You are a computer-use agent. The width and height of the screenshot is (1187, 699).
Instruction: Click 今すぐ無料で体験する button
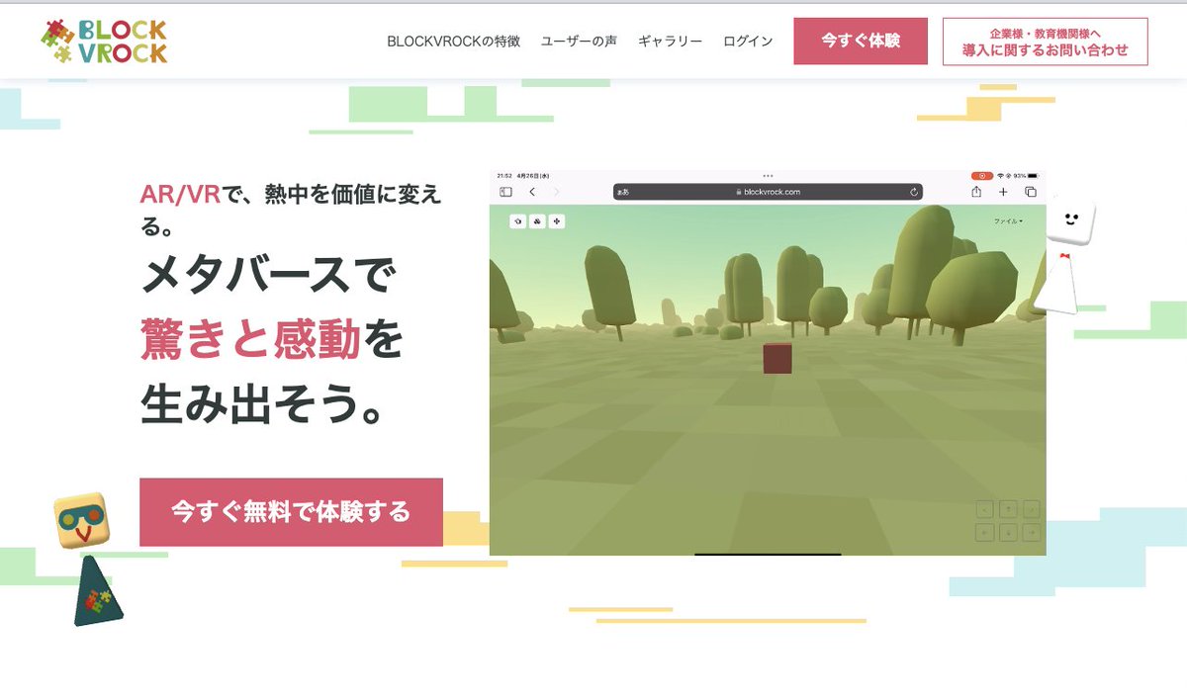coord(291,512)
